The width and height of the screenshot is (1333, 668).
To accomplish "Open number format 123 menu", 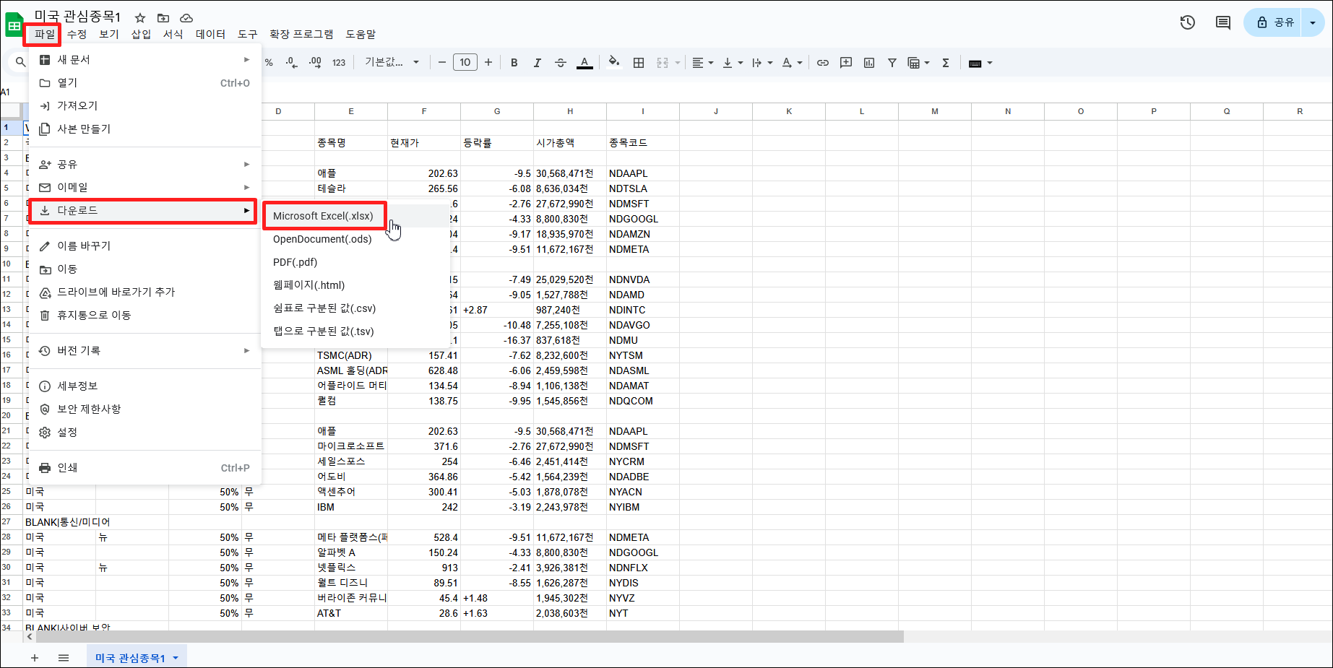I will [x=339, y=63].
